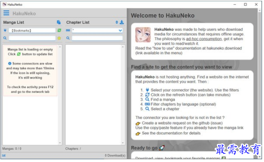The image size is (264, 162).
Task: Click the Welcome to HakuNeko title
Action: [163, 16]
